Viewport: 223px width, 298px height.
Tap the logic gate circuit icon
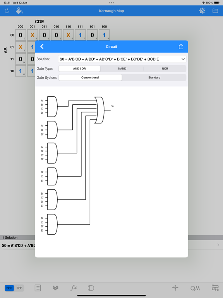(x=91, y=288)
